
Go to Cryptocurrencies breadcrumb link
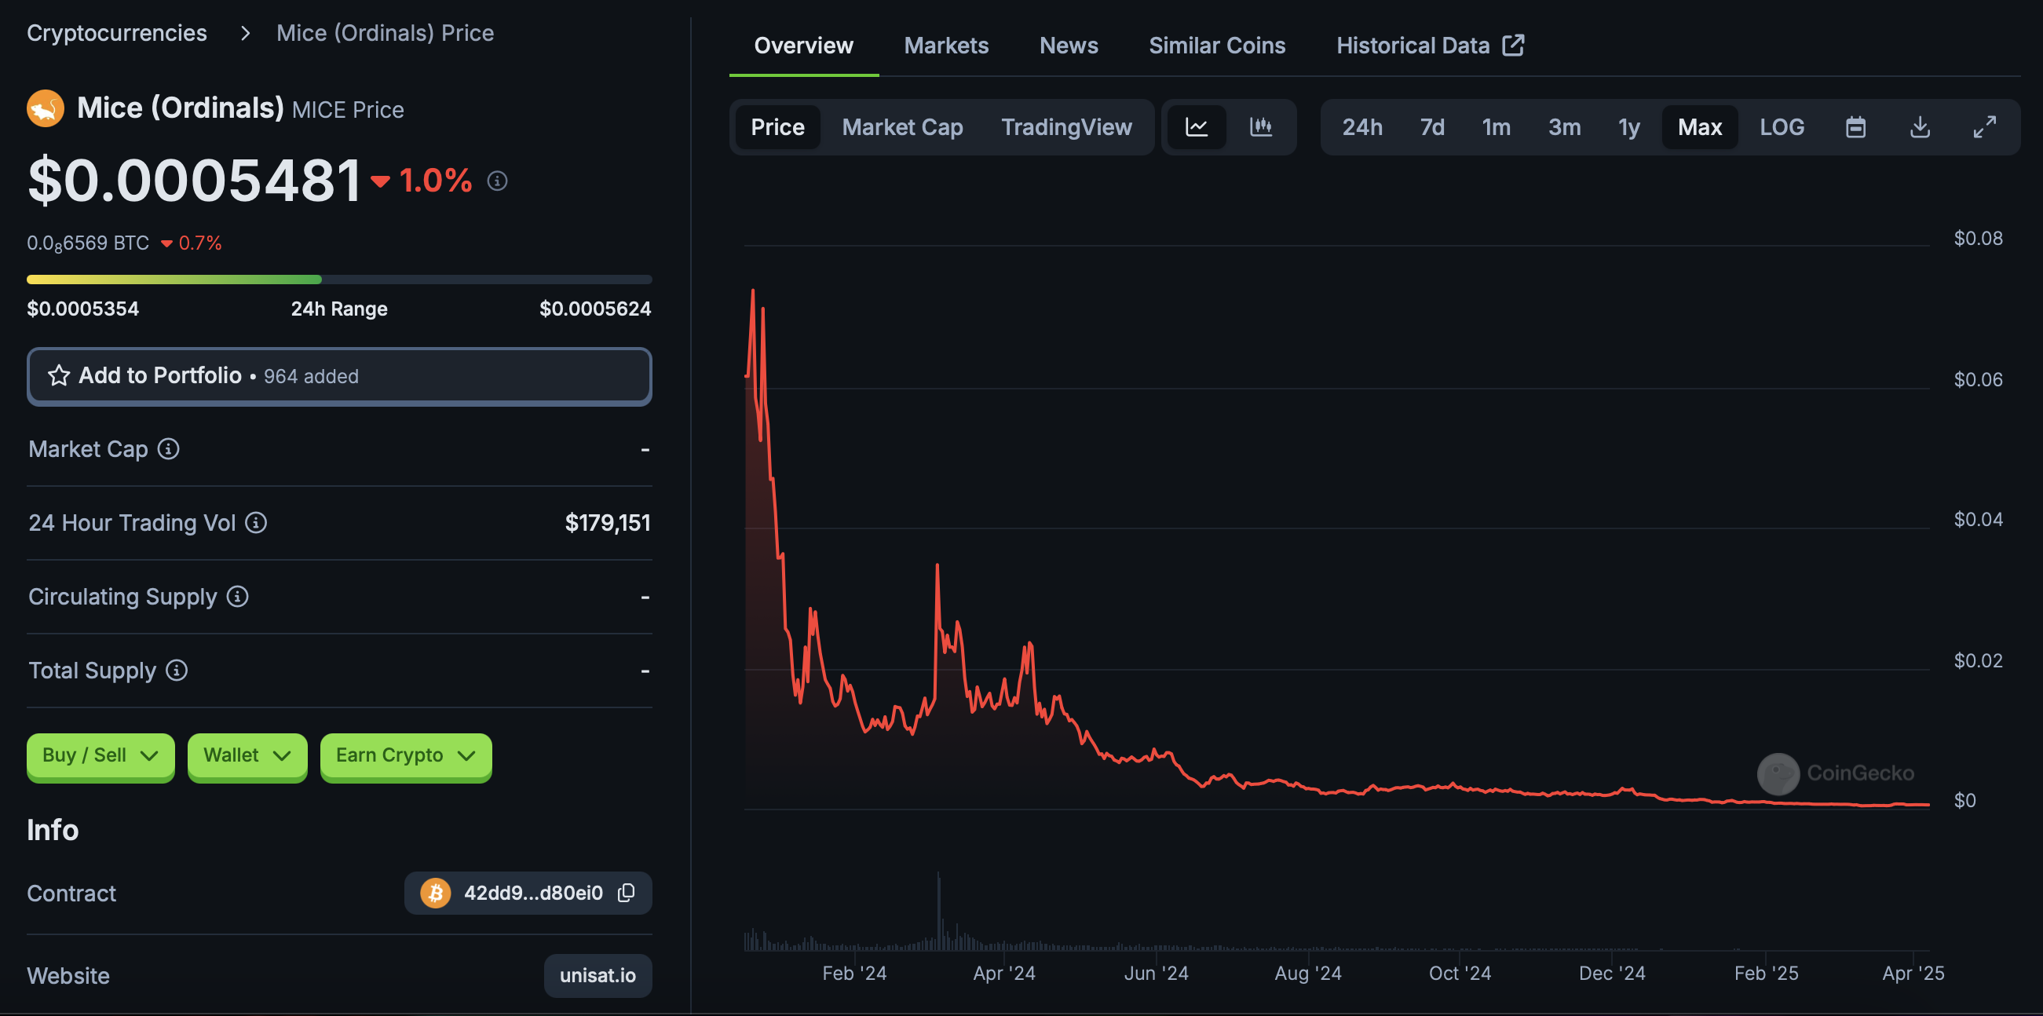(116, 33)
